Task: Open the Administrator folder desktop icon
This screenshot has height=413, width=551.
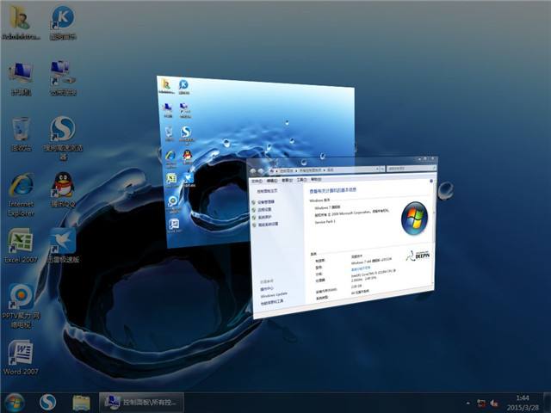Action: (21, 22)
